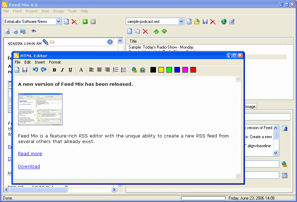Open the HTML editor 'a' page icon
Screen dimensions: 297x202
(x=284, y=128)
